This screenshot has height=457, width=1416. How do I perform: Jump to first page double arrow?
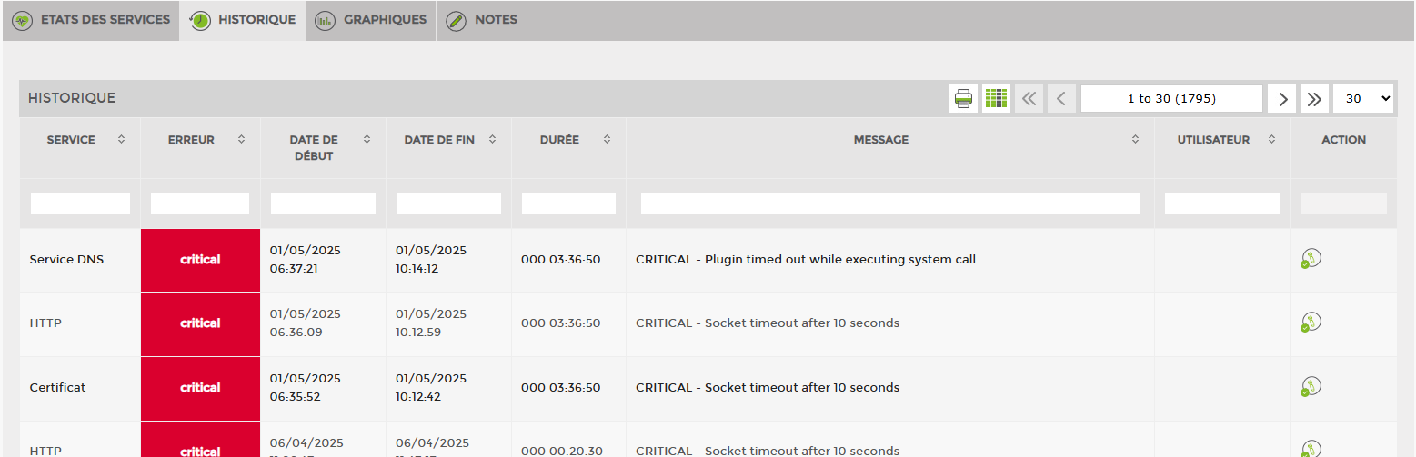coord(1029,99)
